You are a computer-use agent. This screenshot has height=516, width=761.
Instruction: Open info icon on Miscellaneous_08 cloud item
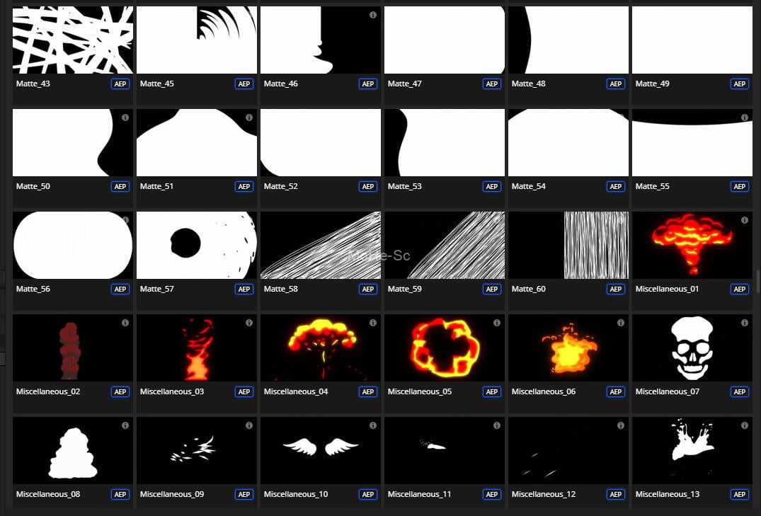pos(125,425)
